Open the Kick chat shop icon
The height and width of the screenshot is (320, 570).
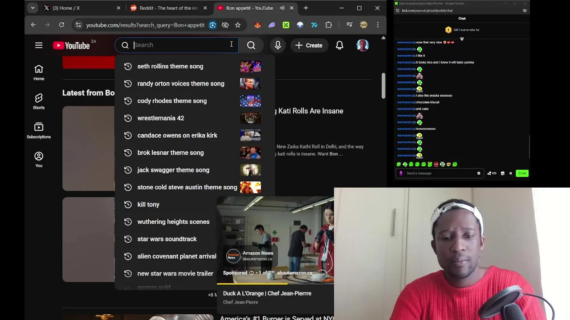pyautogui.click(x=503, y=173)
